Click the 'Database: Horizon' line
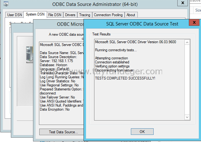The image size is (201, 142). pyautogui.click(x=54, y=65)
